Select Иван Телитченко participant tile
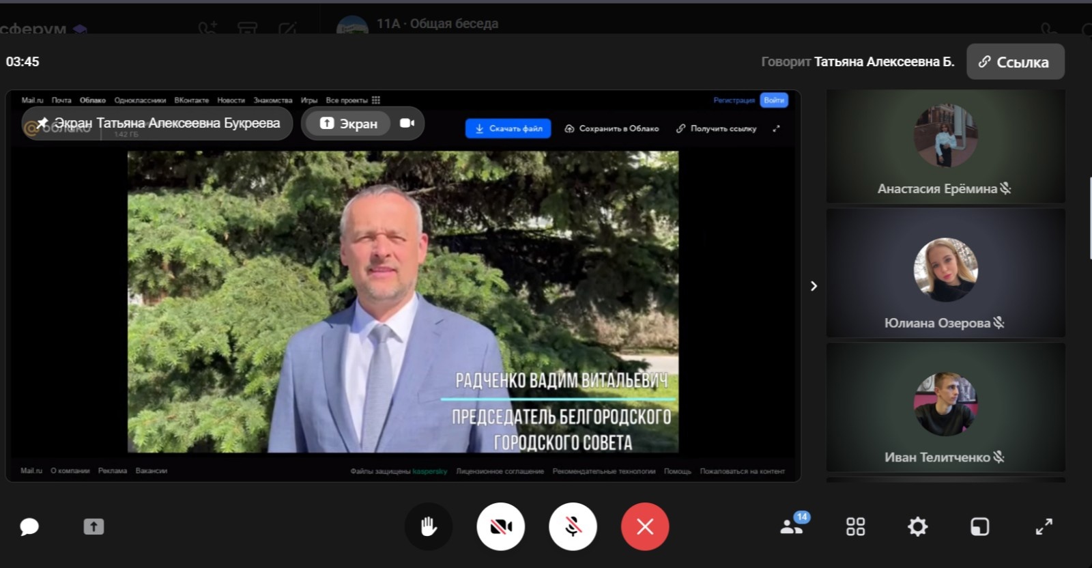Image resolution: width=1092 pixels, height=568 pixels. [945, 407]
